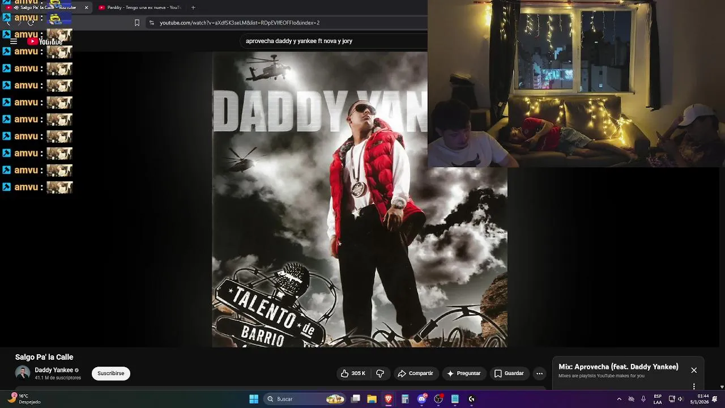Click the taskbar Buscar search box

tap(306, 399)
